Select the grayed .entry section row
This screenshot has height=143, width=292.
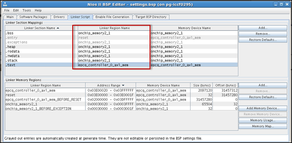click(122, 38)
